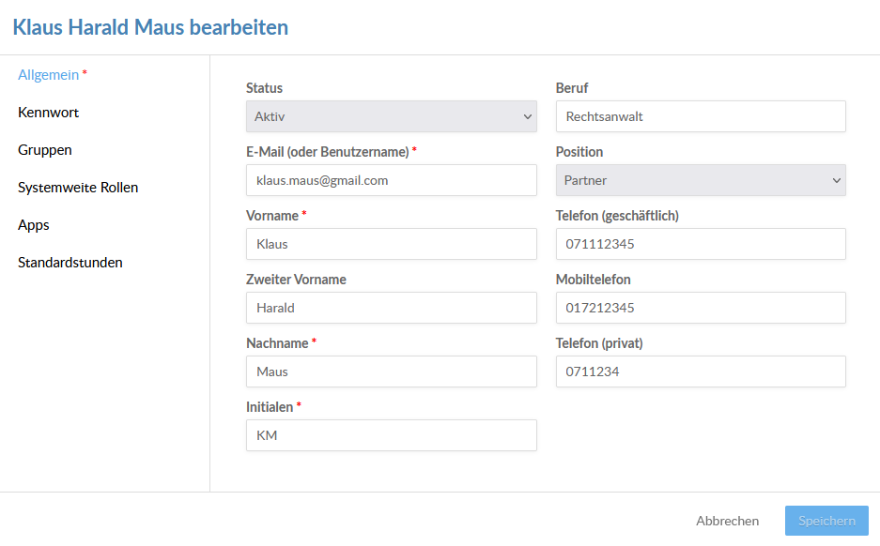Click the Nachname label

pos(277,343)
